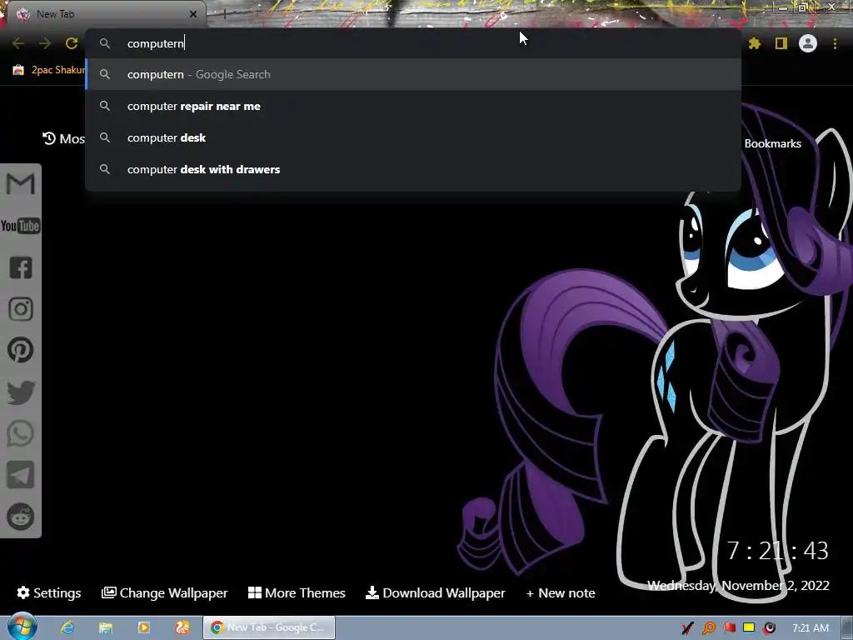Launch Internet Explorer from the taskbar
The image size is (853, 640).
pos(67,627)
